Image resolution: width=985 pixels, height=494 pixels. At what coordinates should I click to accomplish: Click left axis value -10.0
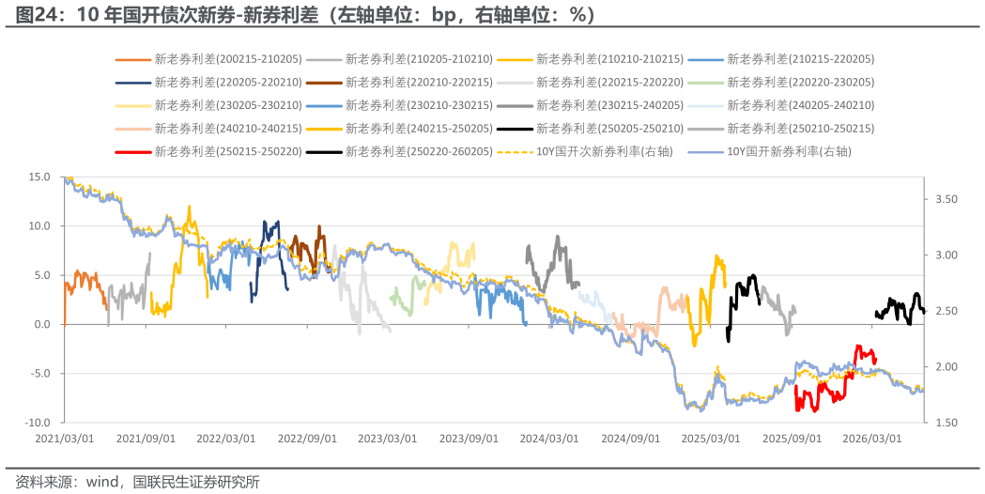tap(37, 423)
